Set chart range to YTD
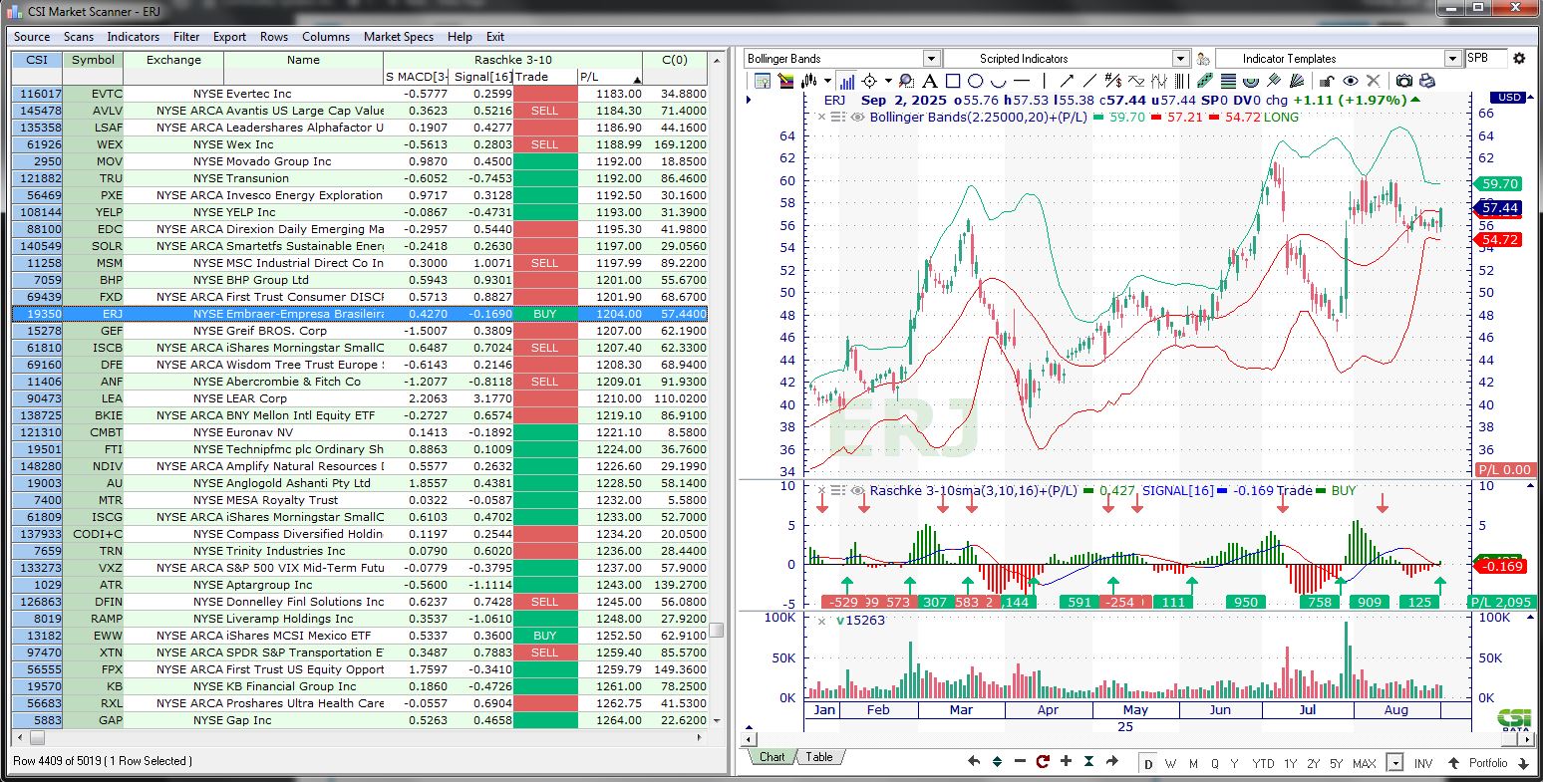 point(1263,763)
